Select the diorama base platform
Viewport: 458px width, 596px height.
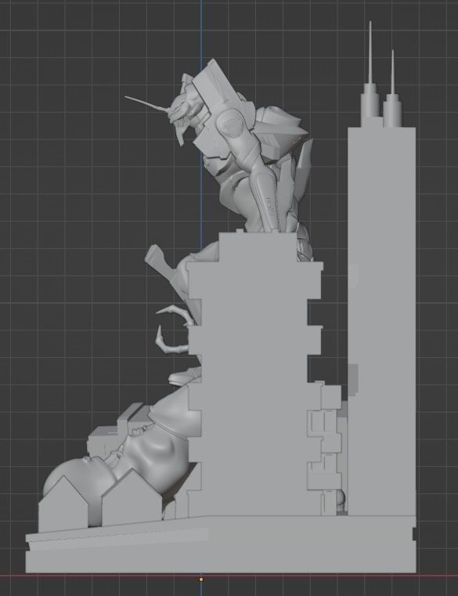click(x=221, y=544)
